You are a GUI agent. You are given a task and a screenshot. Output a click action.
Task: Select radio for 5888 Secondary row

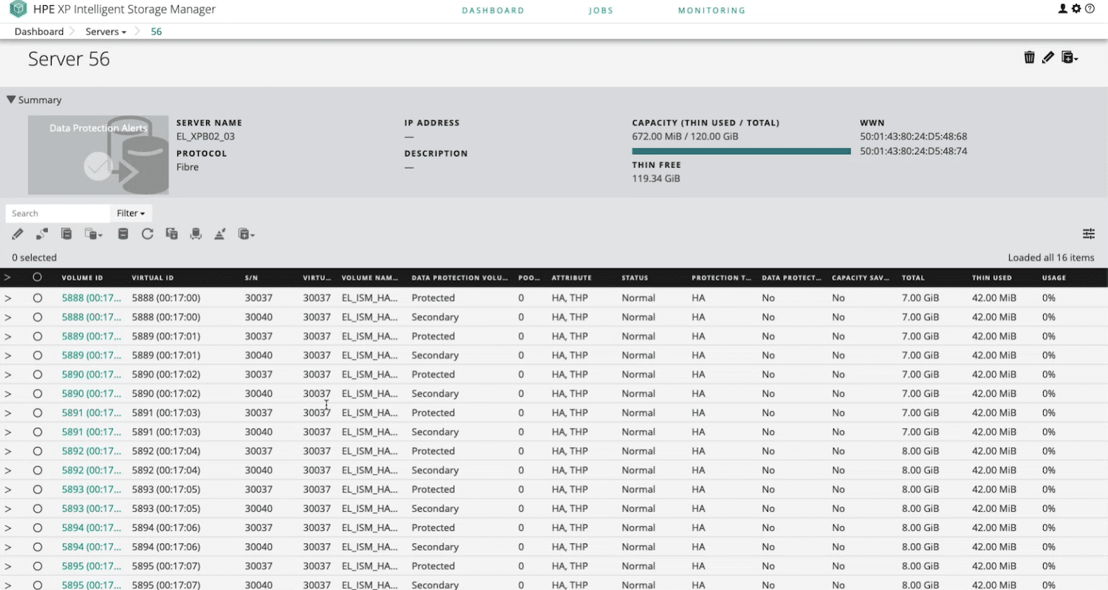point(37,317)
